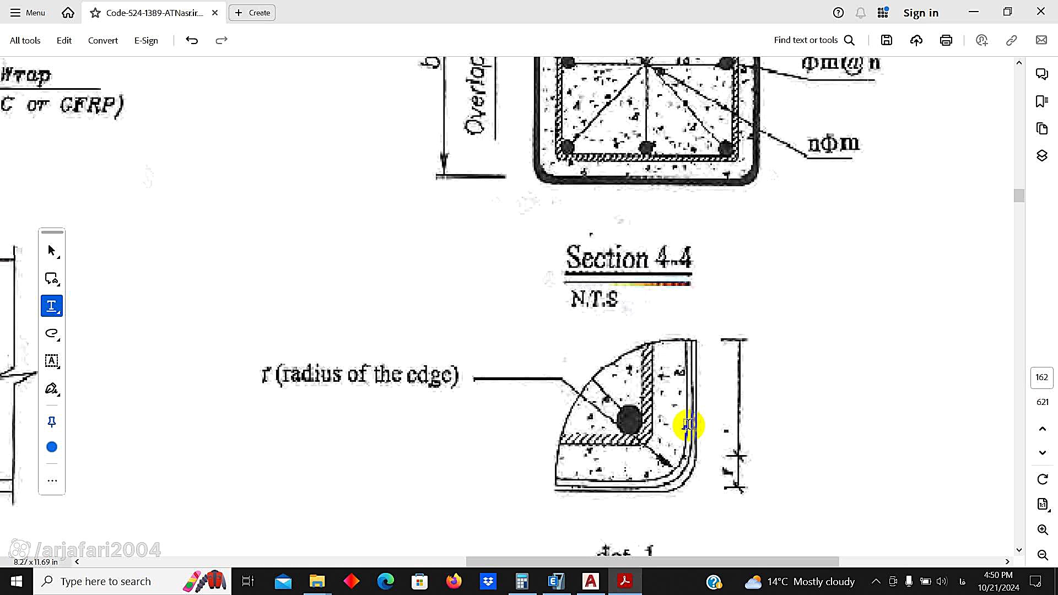Viewport: 1058px width, 595px height.
Task: Switch to the Code-524-1389-ATNasr.ir tab
Action: click(x=154, y=13)
